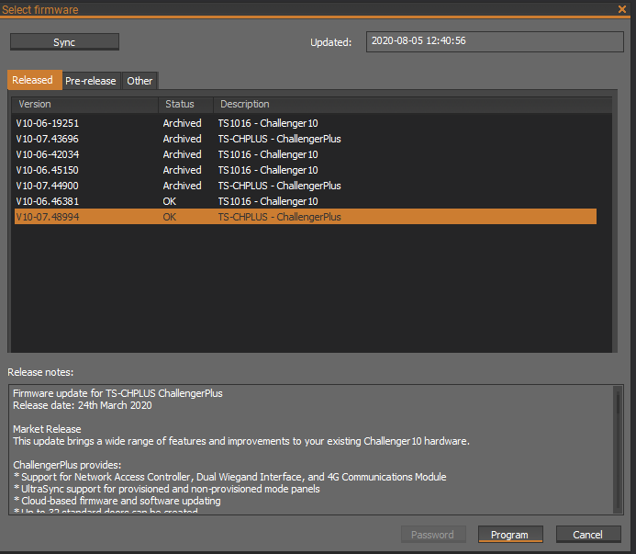Select firmware V10-07.44900
636x554 pixels.
[306, 186]
